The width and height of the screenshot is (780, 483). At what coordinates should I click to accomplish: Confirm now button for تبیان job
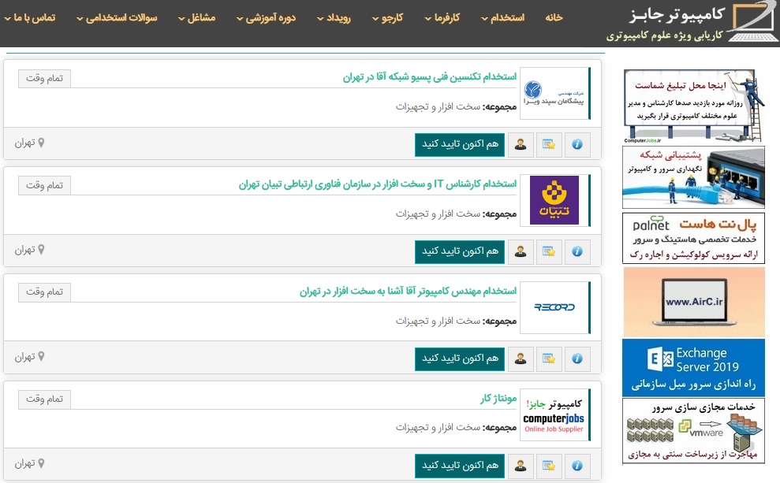click(x=460, y=251)
